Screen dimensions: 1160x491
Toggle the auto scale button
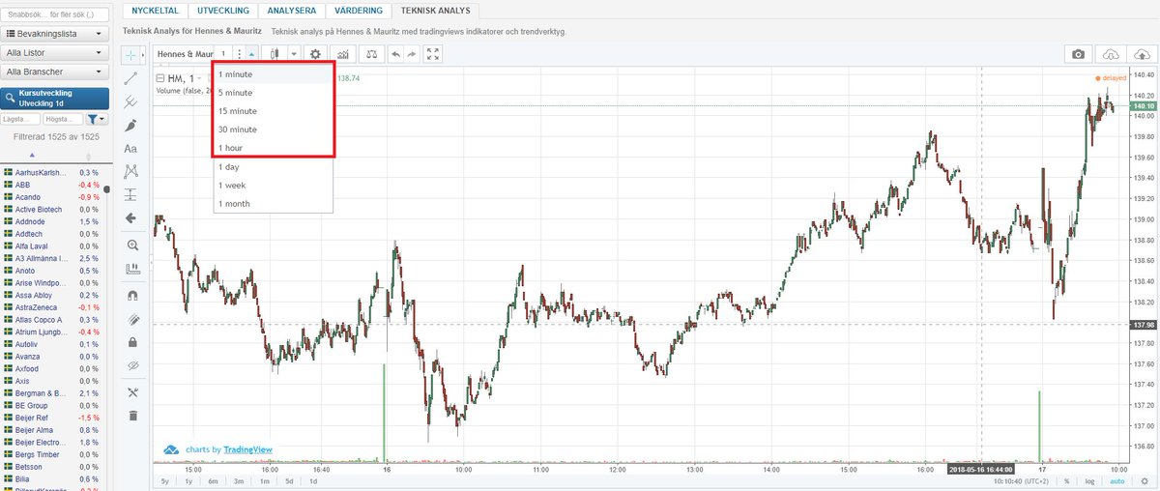pos(1116,481)
